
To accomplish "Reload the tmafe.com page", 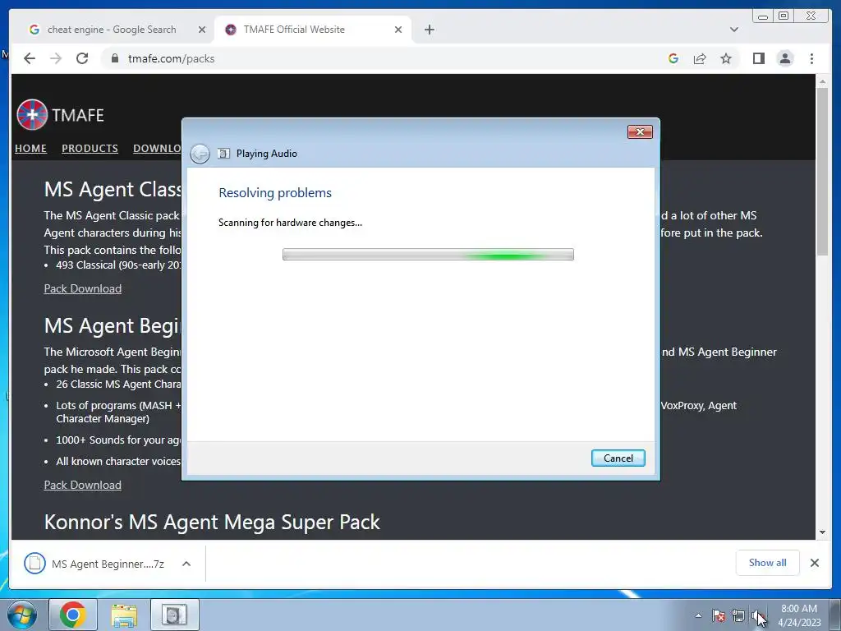I will pos(82,58).
